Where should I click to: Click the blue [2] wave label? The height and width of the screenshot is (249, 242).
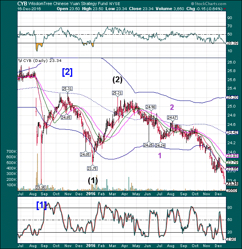click(x=67, y=72)
